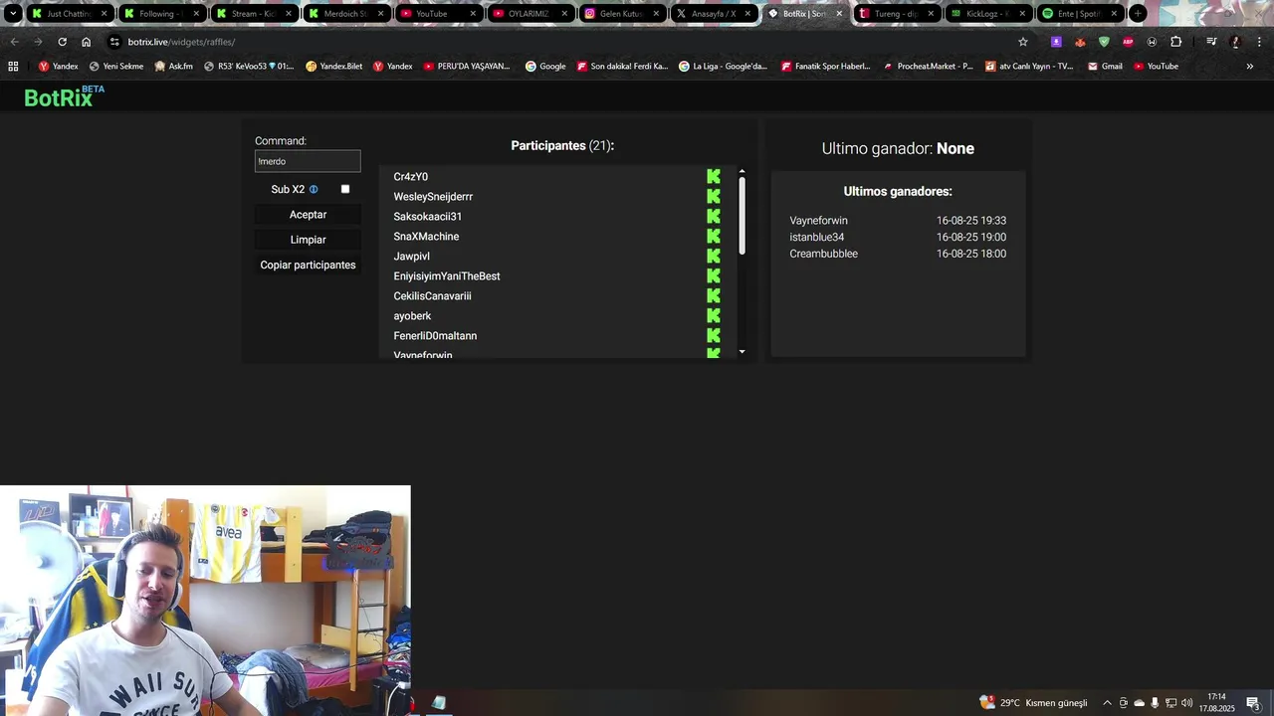Click the Kick icon beside Cr4zY0
This screenshot has width=1274, height=716.
pyautogui.click(x=714, y=176)
